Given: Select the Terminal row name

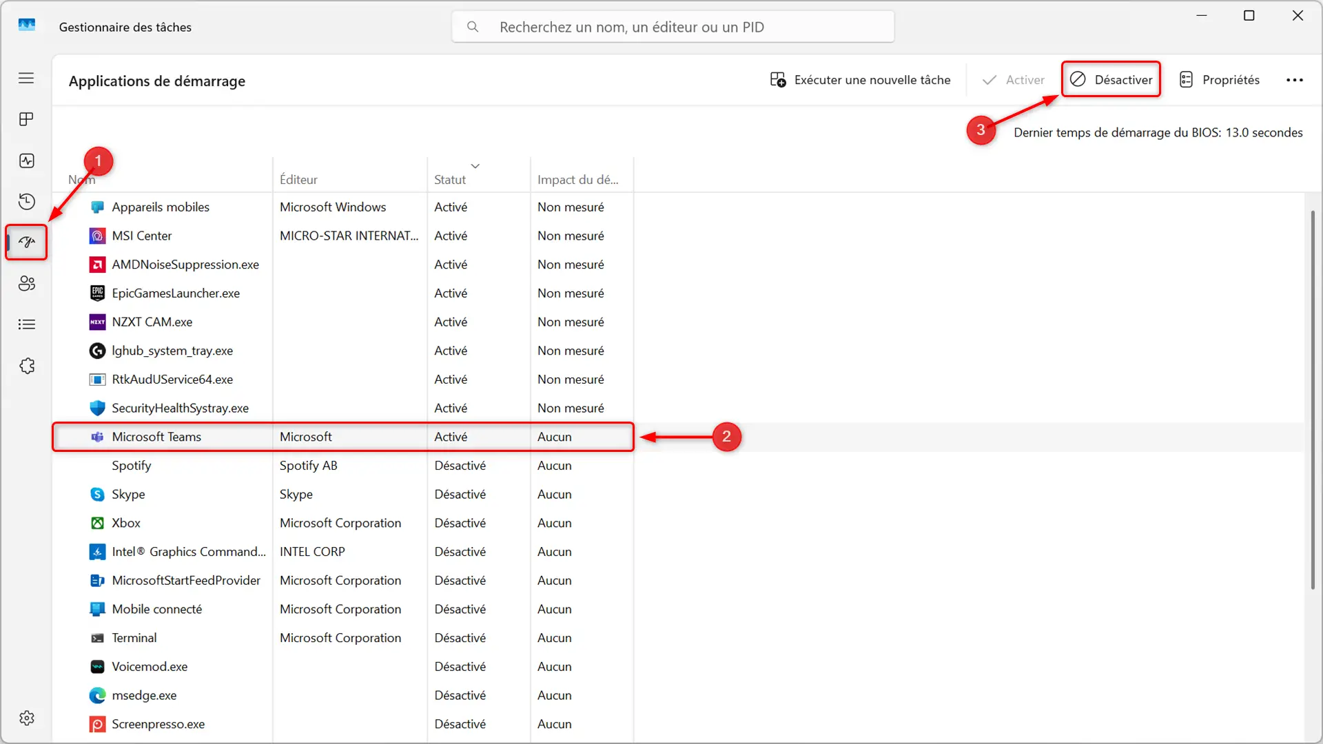Looking at the screenshot, I should (134, 638).
